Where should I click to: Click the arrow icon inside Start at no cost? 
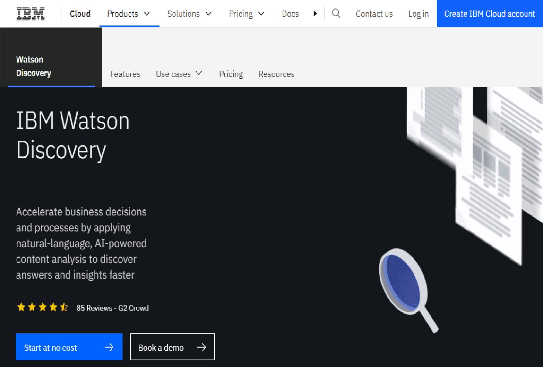(x=109, y=347)
